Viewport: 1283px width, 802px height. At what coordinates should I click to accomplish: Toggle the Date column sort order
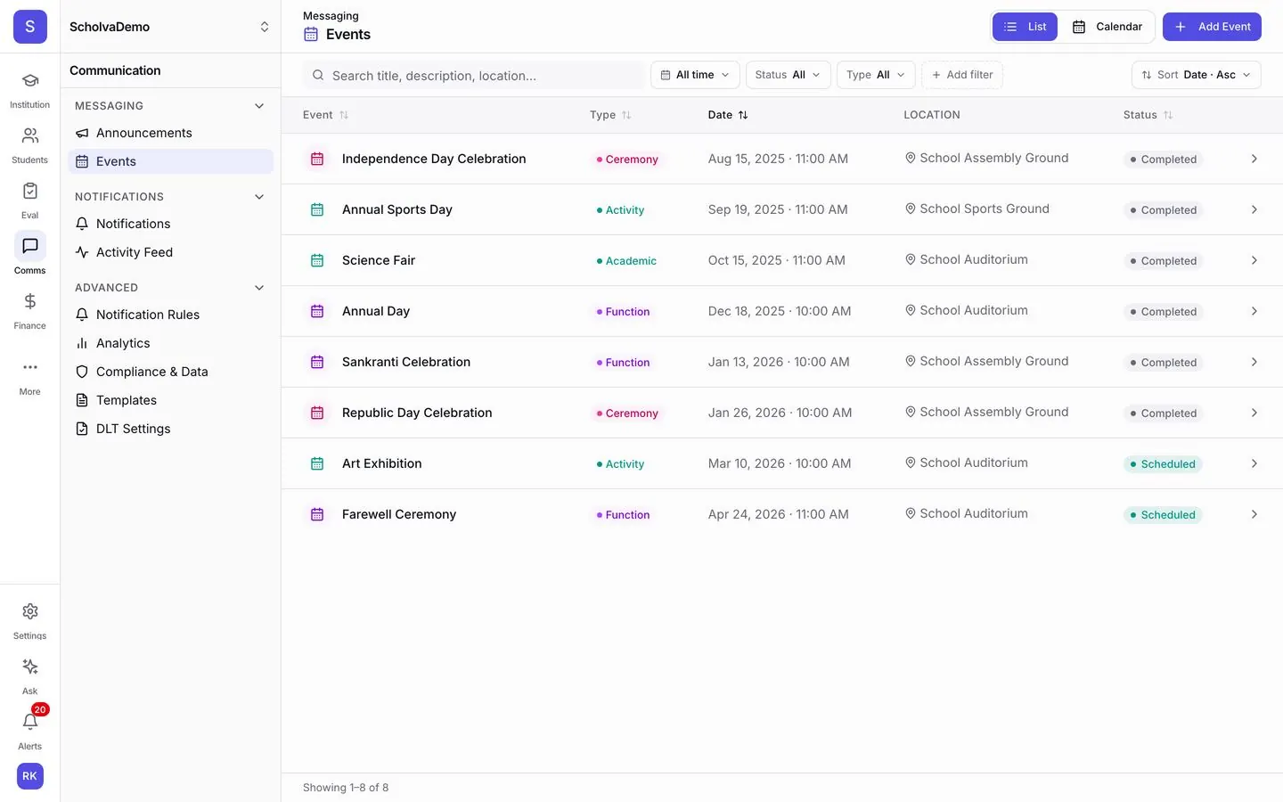point(728,115)
